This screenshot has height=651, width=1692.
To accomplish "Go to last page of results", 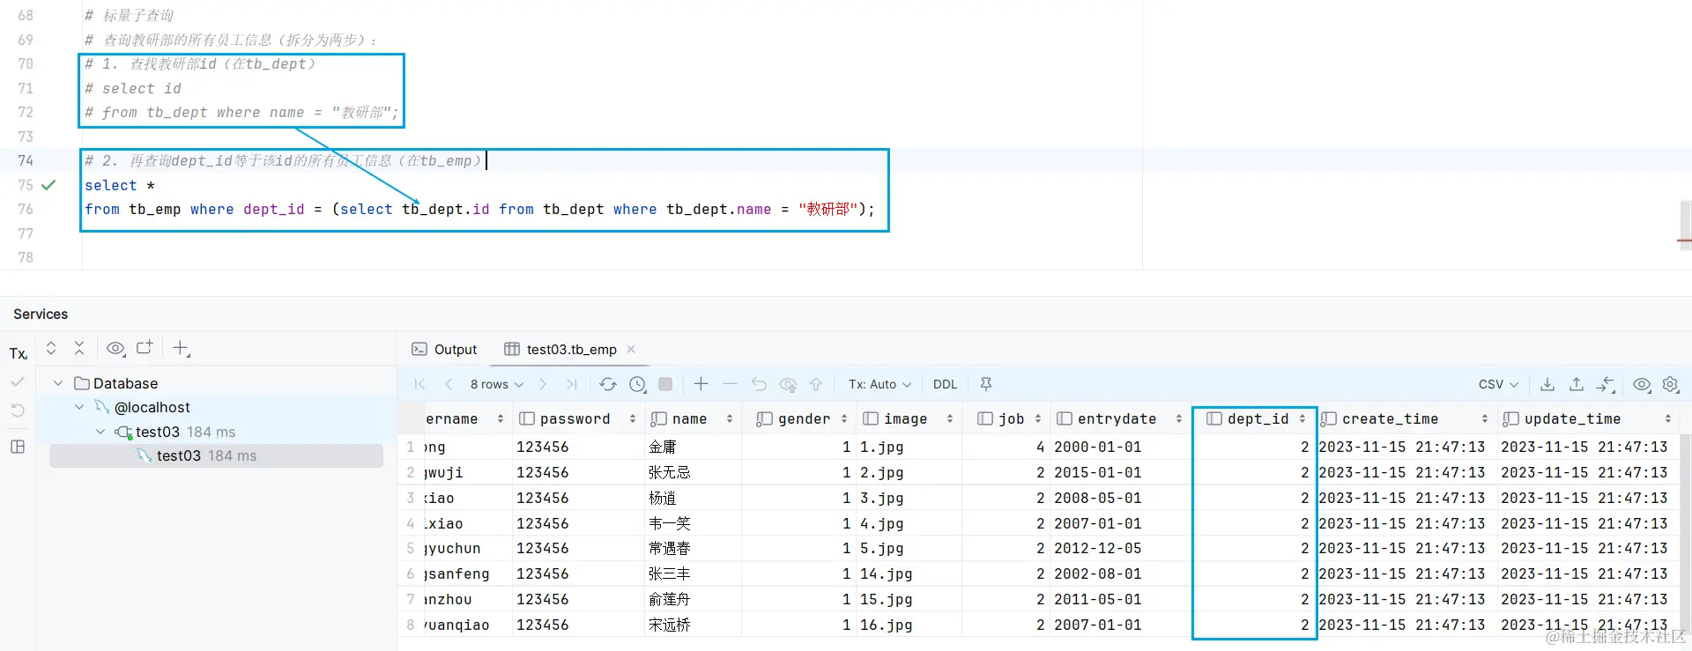I will (572, 384).
